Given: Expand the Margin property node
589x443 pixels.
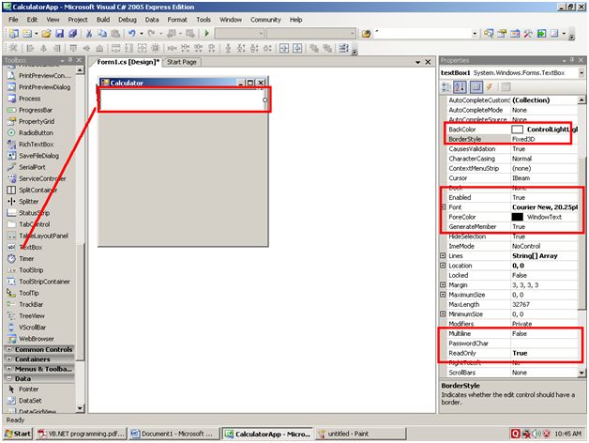Looking at the screenshot, I should coord(443,284).
